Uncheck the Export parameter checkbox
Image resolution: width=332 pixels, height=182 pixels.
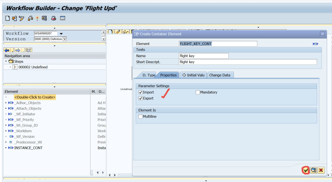140,98
